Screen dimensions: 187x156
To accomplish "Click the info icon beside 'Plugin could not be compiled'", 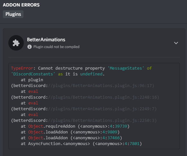I will (30, 47).
